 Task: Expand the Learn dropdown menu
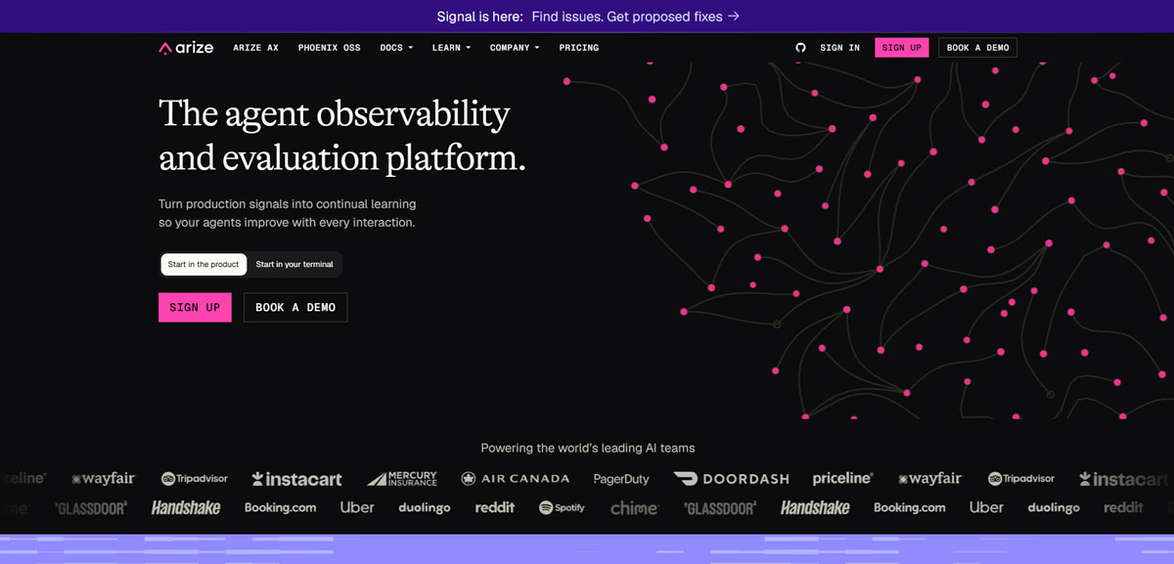coord(451,47)
